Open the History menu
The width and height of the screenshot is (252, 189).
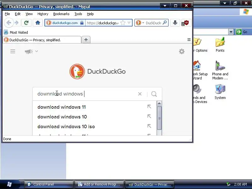[43, 14]
